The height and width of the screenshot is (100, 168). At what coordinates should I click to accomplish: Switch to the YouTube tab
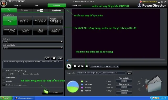pyautogui.click(x=41, y=10)
